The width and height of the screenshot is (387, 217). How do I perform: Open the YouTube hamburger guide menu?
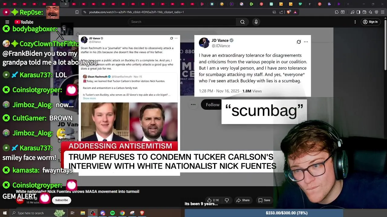[x=7, y=22]
